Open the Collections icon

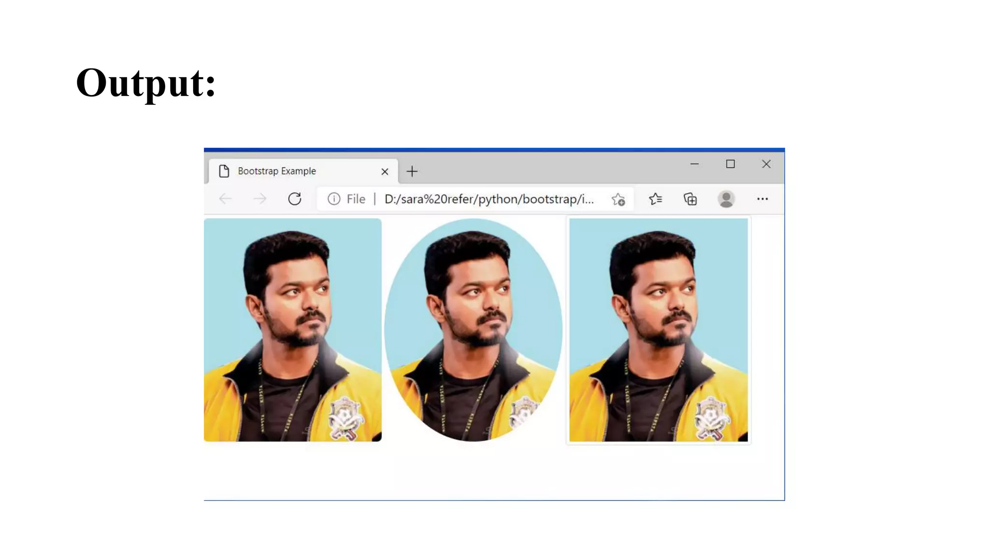tap(691, 199)
